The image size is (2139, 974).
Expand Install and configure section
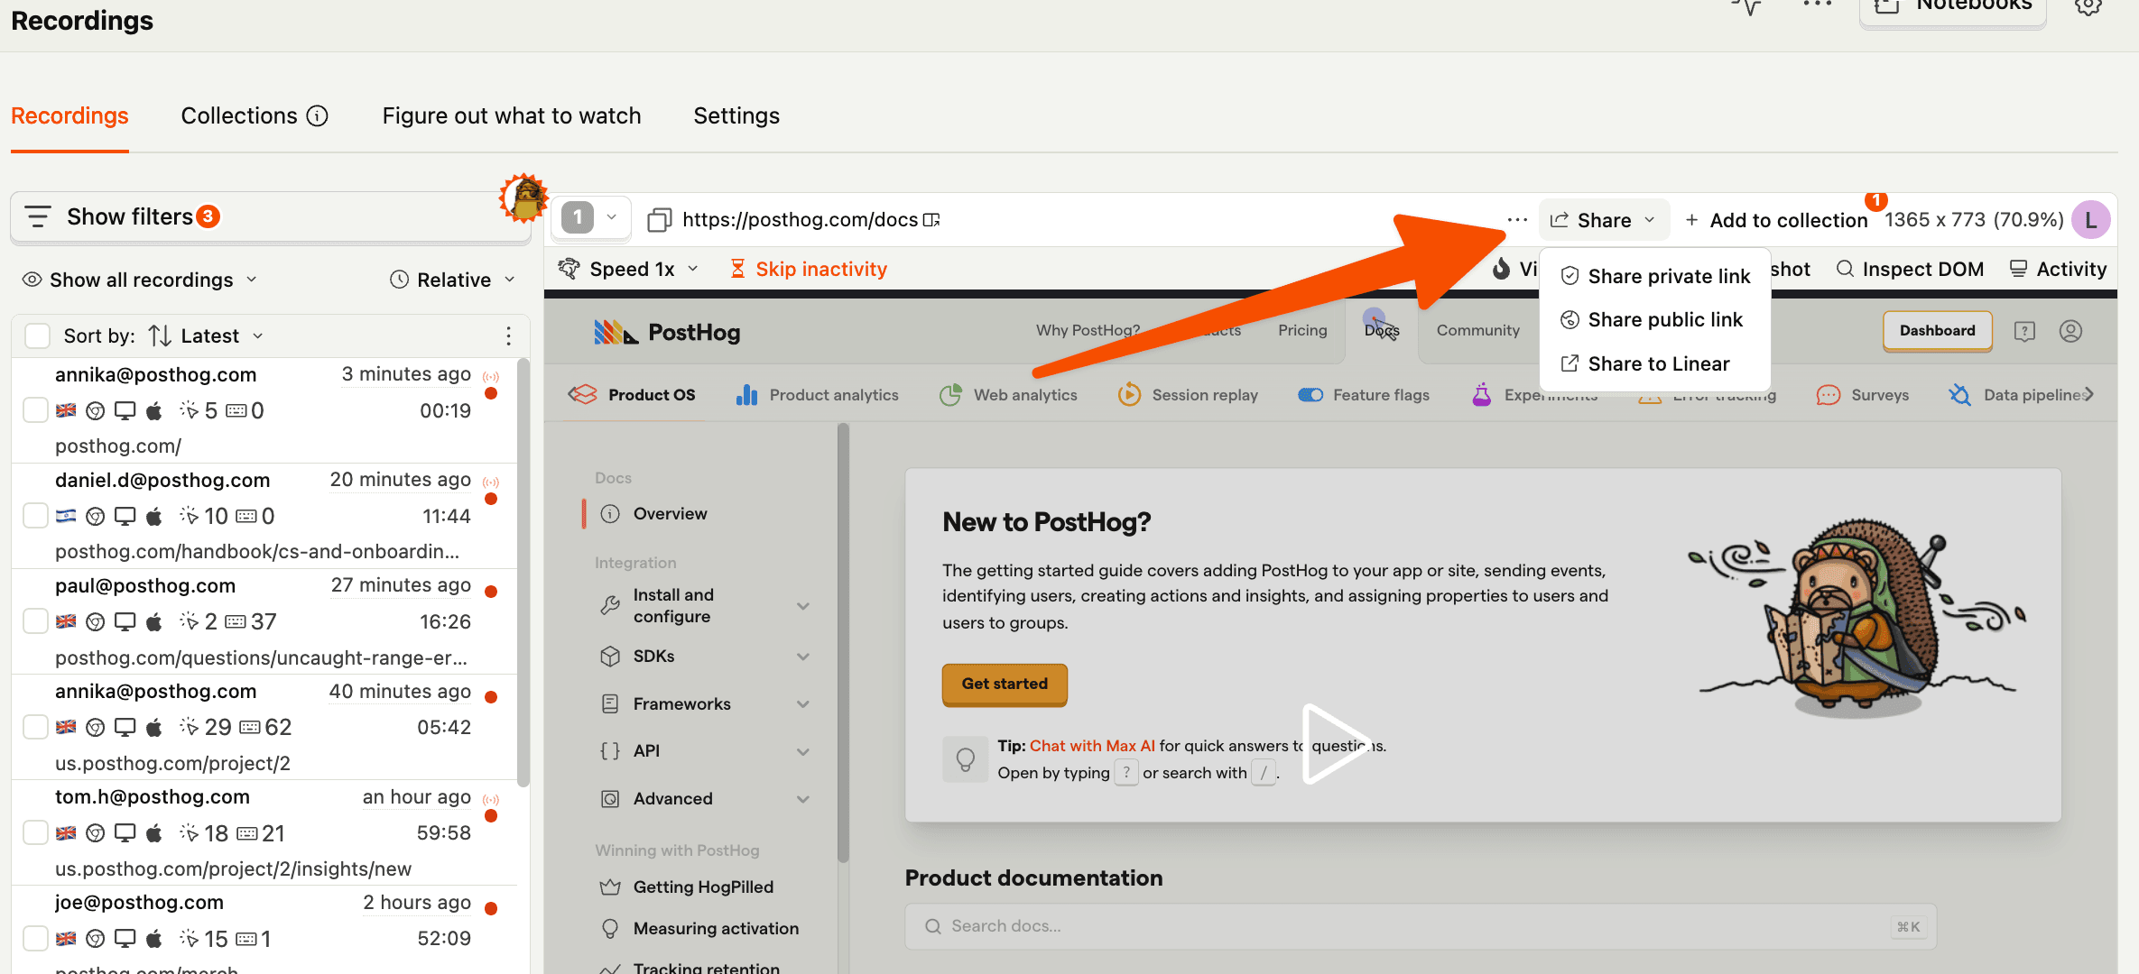802,606
